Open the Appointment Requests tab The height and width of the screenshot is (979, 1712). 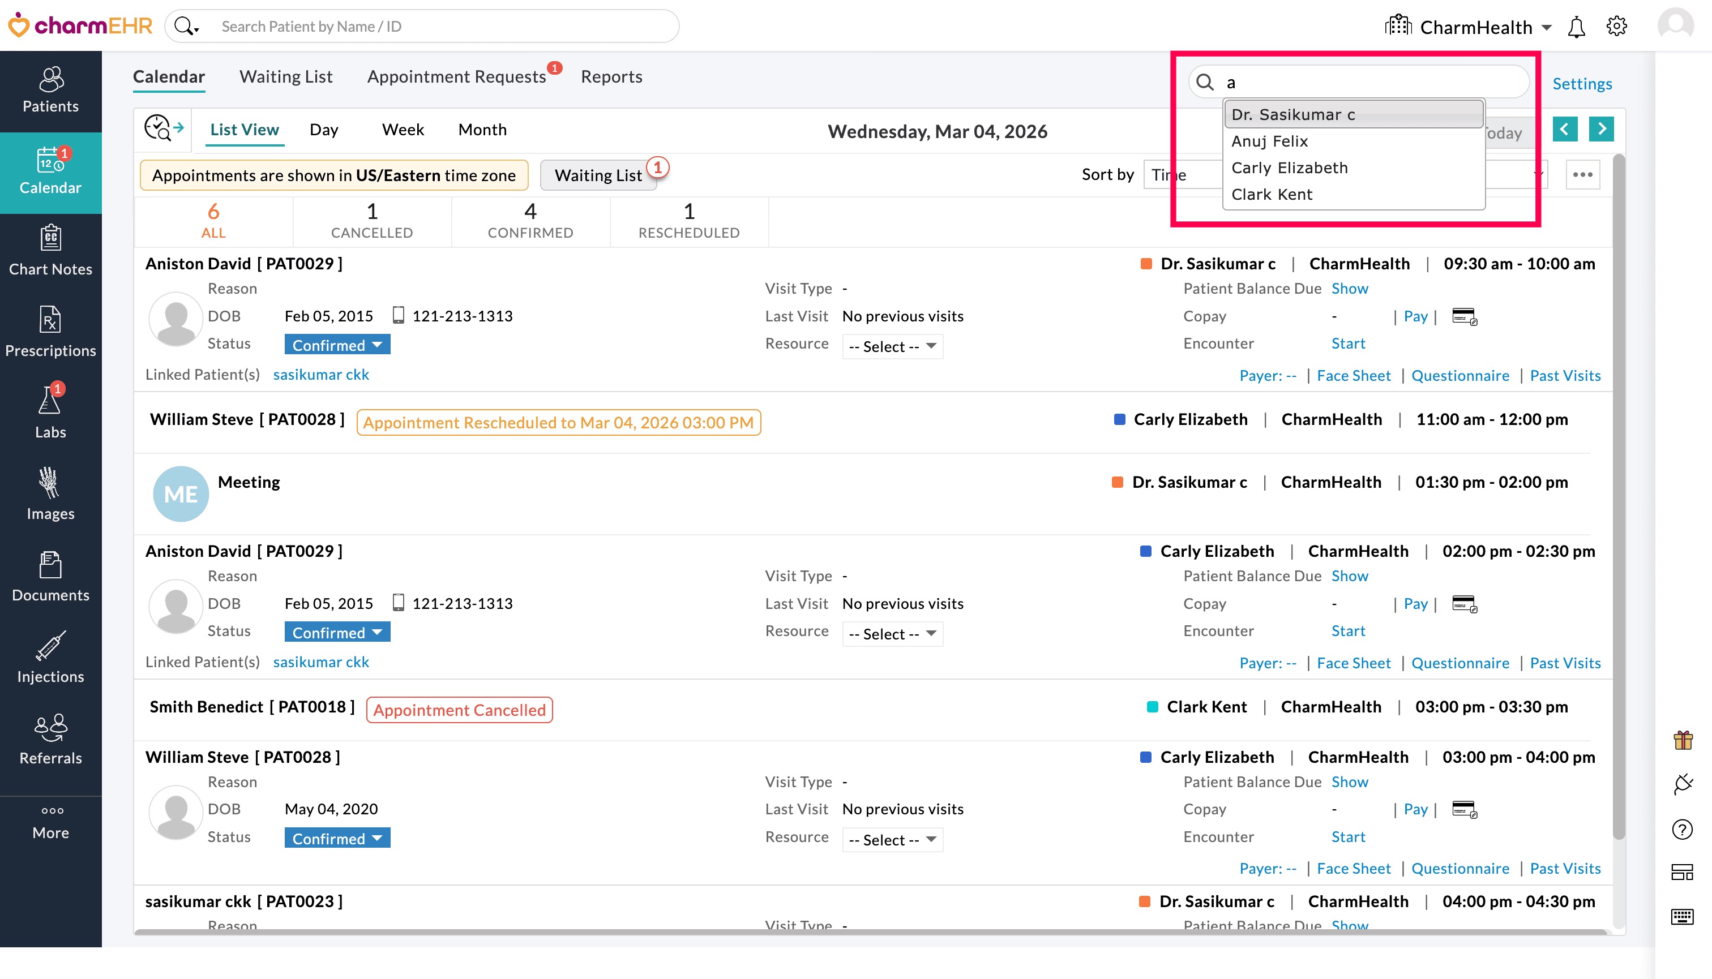point(456,76)
